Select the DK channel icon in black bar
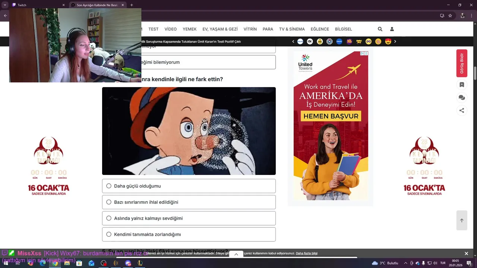The height and width of the screenshot is (268, 477). tap(310, 41)
